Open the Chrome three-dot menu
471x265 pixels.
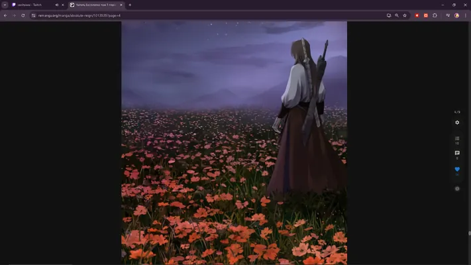point(465,15)
